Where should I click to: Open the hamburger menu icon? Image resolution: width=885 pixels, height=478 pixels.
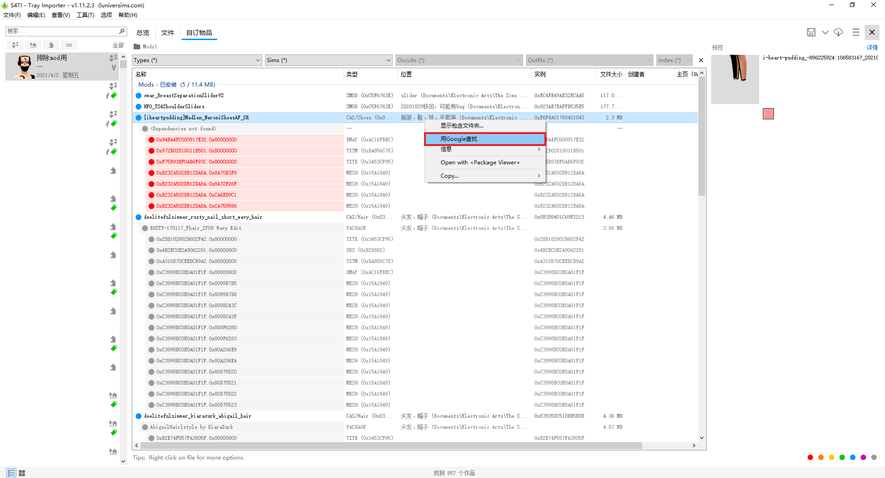coord(856,32)
